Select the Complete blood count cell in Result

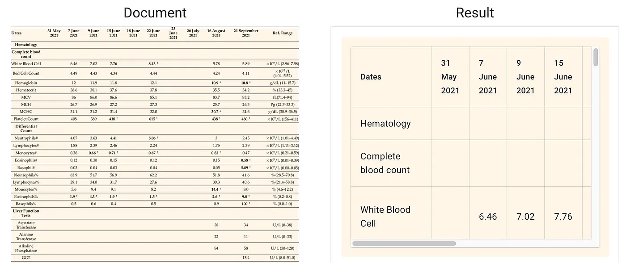[385, 163]
